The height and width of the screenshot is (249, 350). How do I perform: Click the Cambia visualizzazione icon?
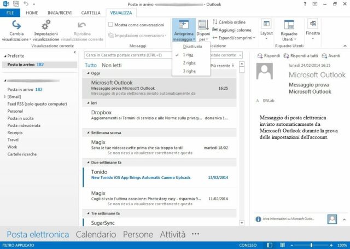pos(16,26)
